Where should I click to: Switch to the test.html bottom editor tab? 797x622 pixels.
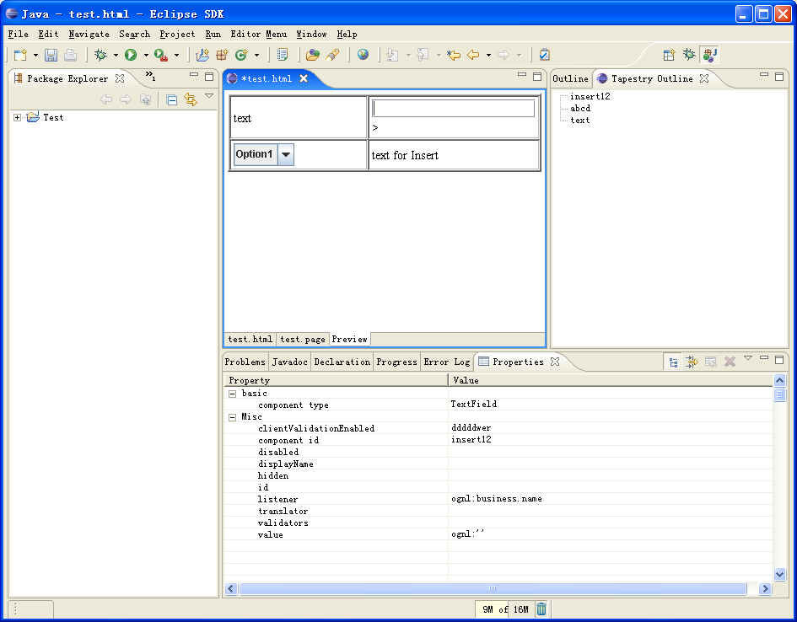[250, 339]
